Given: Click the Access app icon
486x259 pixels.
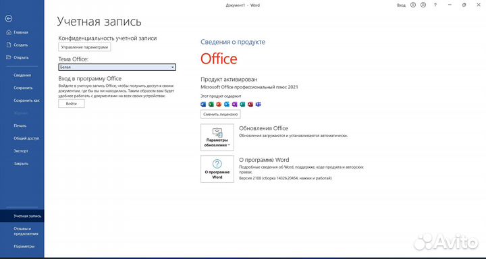Looking at the screenshot, I should pos(250,105).
